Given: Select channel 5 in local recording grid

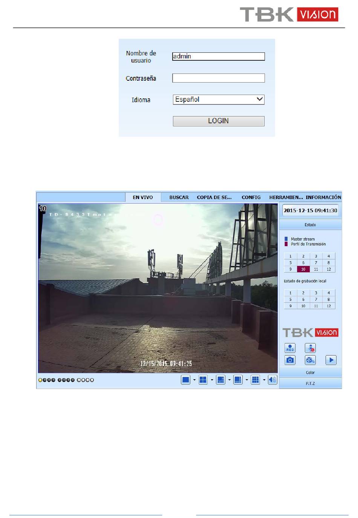Looking at the screenshot, I should 290,299.
